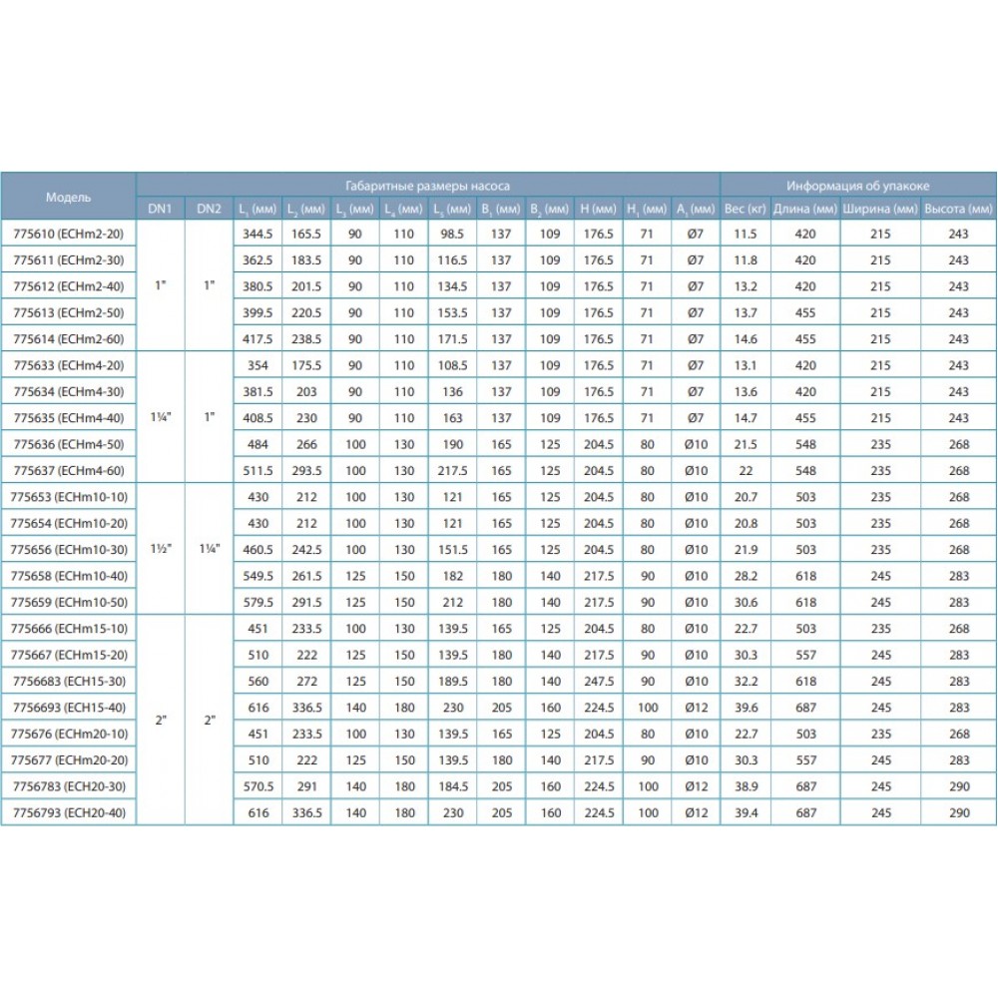Select model 7756783 (ECH20-30)

tap(69, 786)
